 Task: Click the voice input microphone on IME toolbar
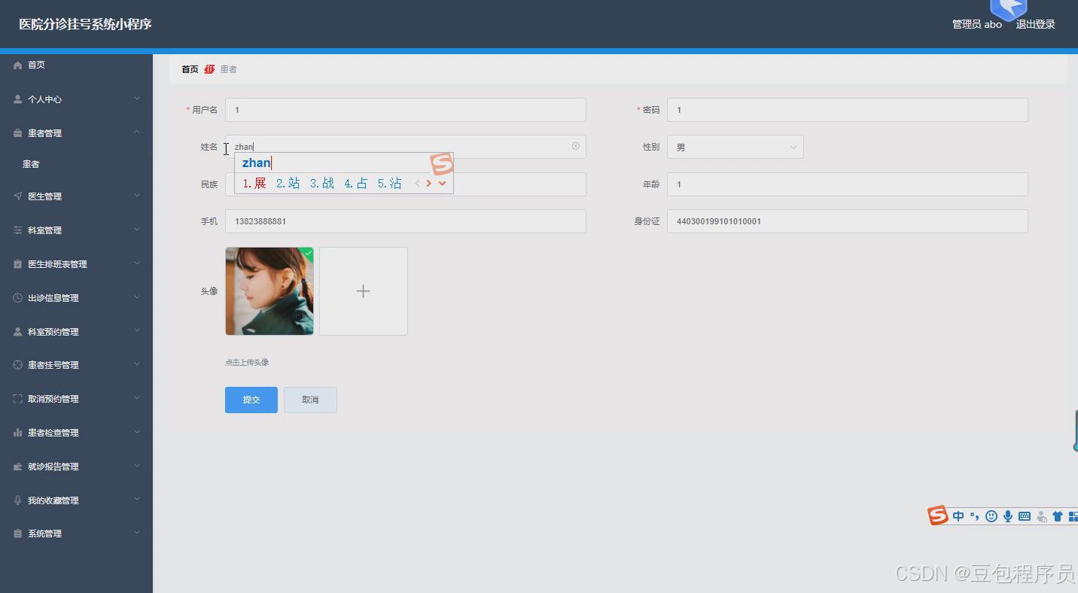pos(1008,516)
